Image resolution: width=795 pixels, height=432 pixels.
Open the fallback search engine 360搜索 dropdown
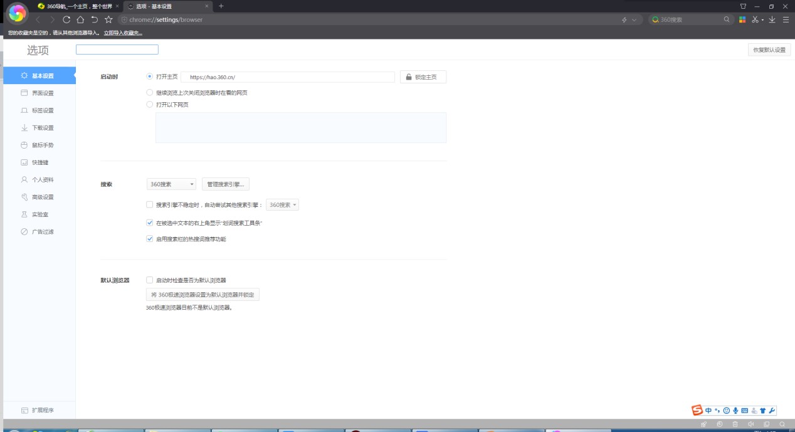[283, 205]
